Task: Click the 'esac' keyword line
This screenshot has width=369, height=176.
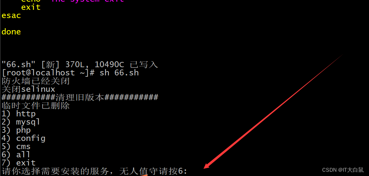Action: pyautogui.click(x=11, y=16)
